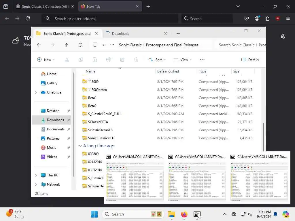Screen dimensions: 295x221
Task: Open a new Firefox tab
Action: pyautogui.click(x=148, y=7)
